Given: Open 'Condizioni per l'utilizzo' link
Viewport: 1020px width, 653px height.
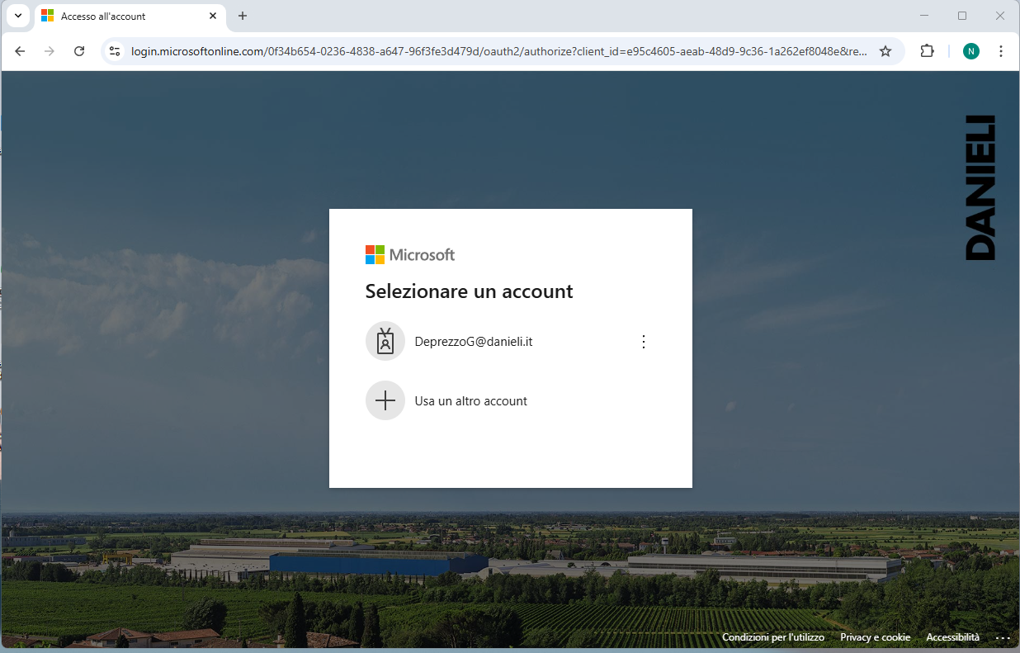Looking at the screenshot, I should tap(772, 637).
